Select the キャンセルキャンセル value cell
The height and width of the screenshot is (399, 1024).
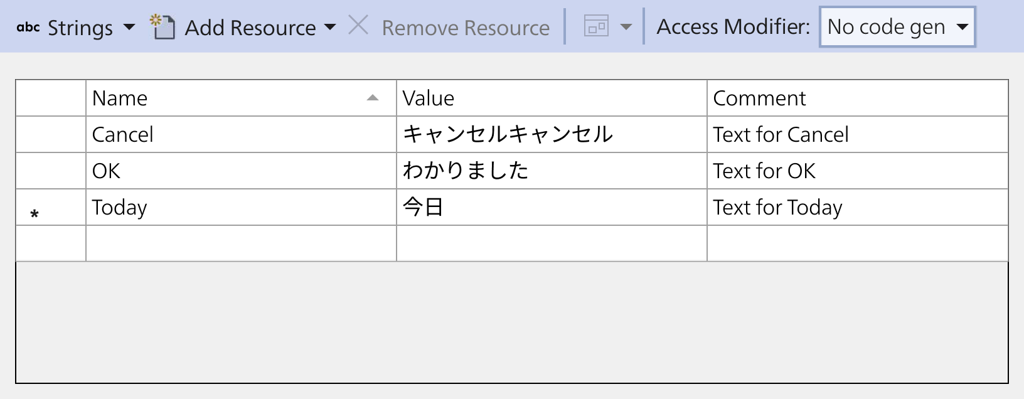point(552,134)
